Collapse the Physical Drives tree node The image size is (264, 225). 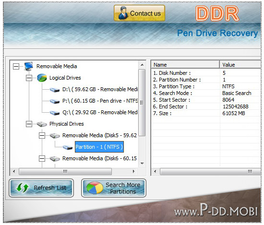pyautogui.click(x=29, y=124)
